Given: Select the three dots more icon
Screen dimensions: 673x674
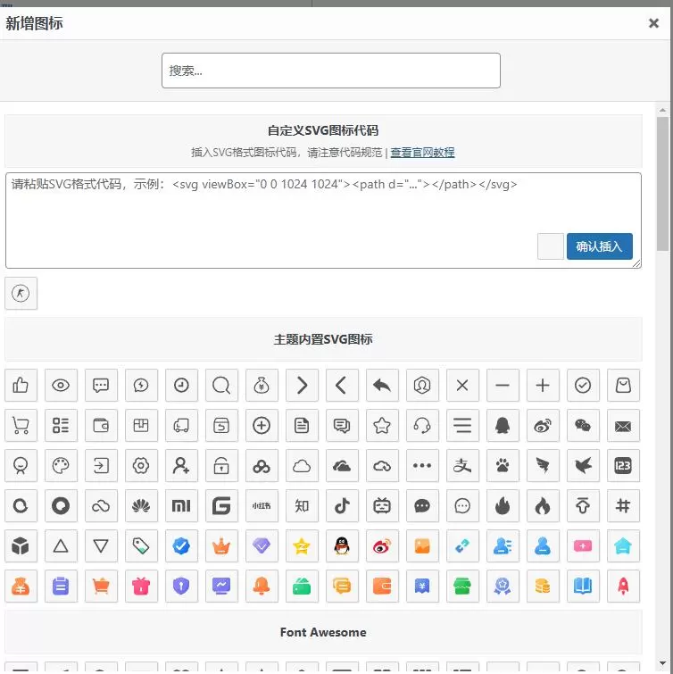Looking at the screenshot, I should tap(422, 465).
